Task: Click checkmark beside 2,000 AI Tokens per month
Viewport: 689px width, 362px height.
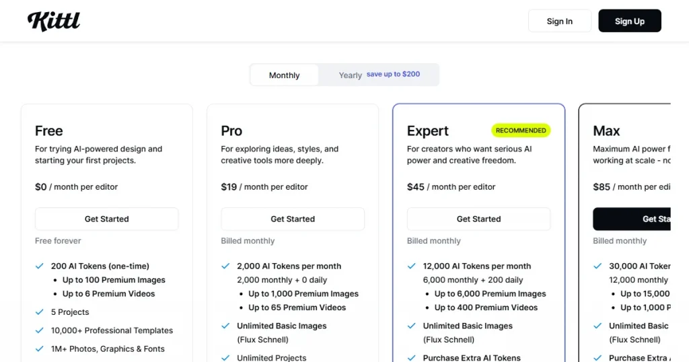Action: point(225,266)
